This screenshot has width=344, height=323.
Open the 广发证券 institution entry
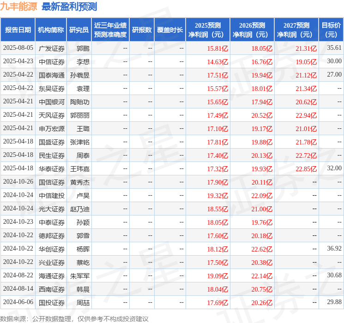(x=51, y=48)
